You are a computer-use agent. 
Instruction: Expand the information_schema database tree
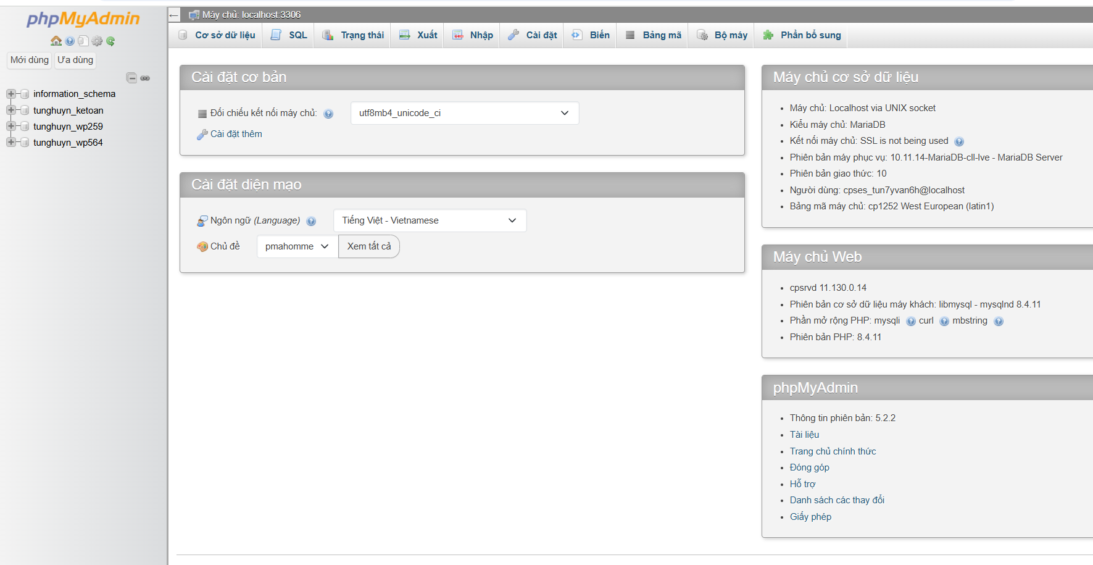[x=10, y=94]
